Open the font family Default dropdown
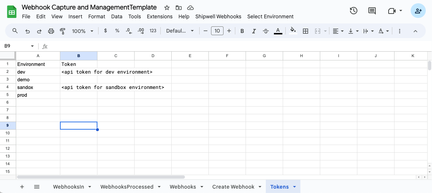This screenshot has height=193, width=432. [180, 31]
